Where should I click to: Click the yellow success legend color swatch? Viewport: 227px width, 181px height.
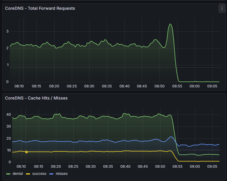point(28,174)
